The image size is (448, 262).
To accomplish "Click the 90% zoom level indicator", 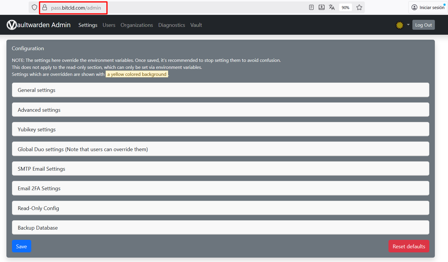I will pos(345,8).
